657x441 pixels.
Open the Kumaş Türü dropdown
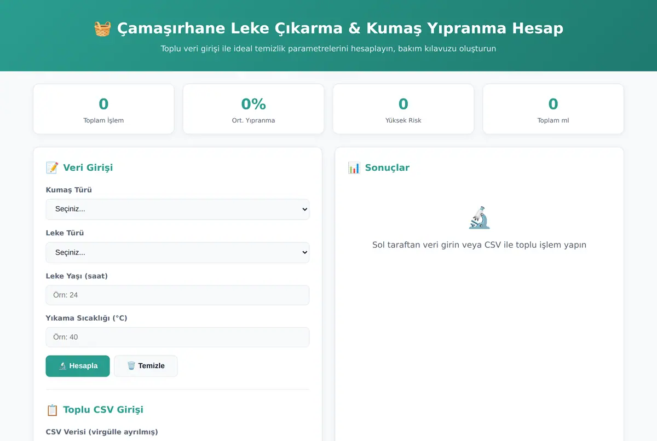point(177,209)
